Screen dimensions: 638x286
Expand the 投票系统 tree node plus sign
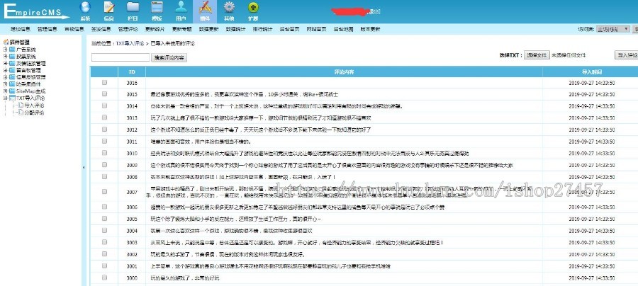(5, 56)
